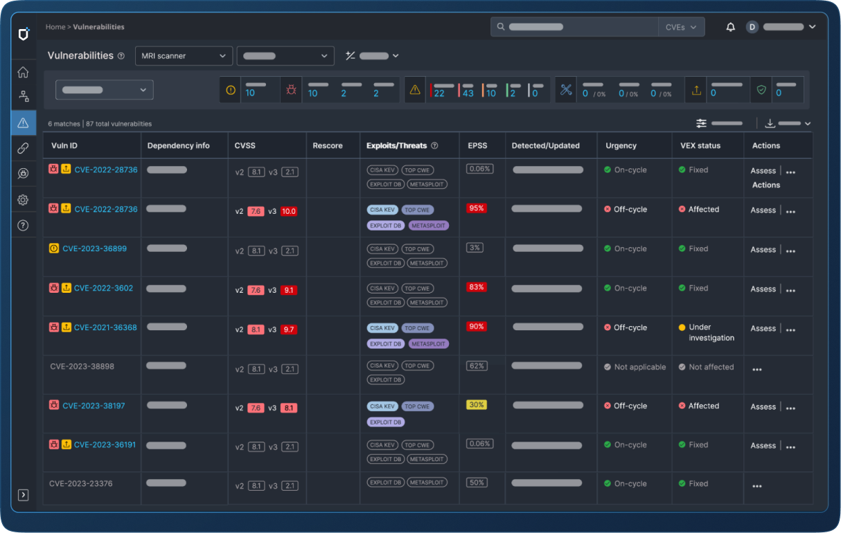The image size is (841, 533).
Task: Select the Vulnerabilities warning triangle sidebar icon
Action: pyautogui.click(x=23, y=123)
